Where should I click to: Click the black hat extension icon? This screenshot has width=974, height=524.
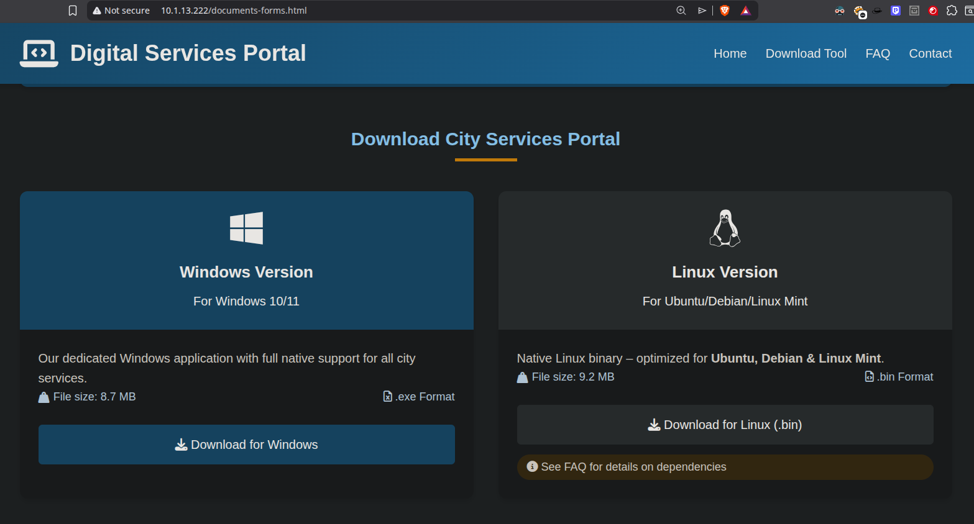pos(877,11)
